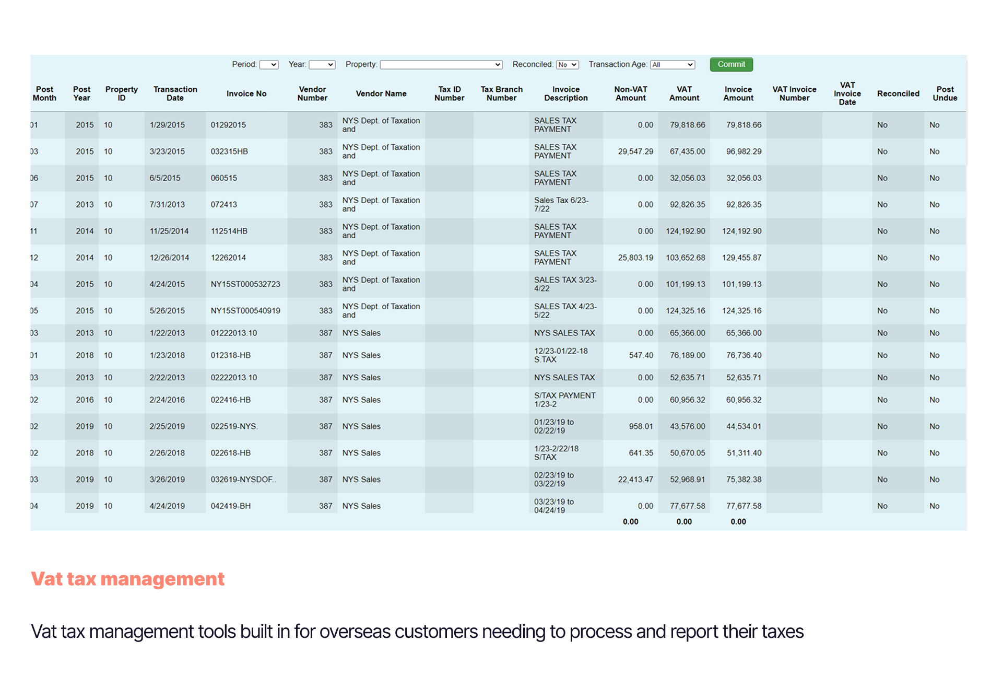Click the Vat tax management heading
991x688 pixels.
click(128, 579)
